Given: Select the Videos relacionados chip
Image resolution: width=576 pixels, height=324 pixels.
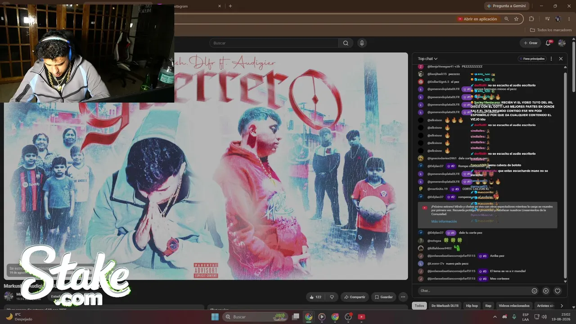Looking at the screenshot, I should pyautogui.click(x=514, y=306).
